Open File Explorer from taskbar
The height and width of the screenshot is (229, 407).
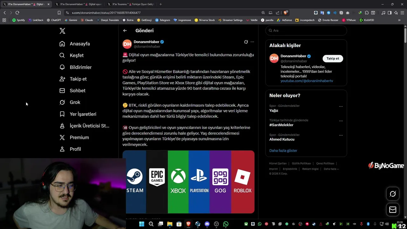coord(169,224)
